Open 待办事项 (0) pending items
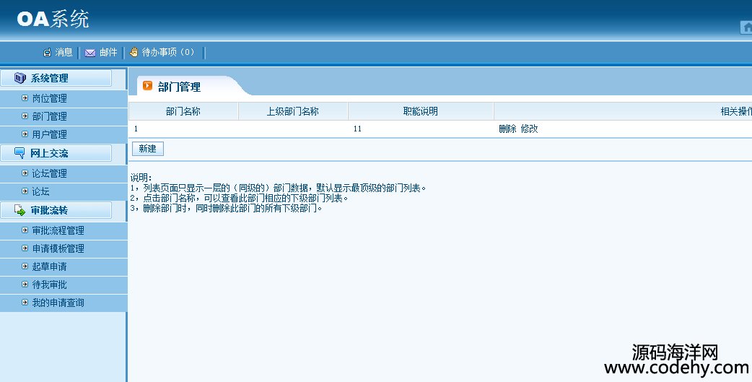The height and width of the screenshot is (382, 752). 168,52
